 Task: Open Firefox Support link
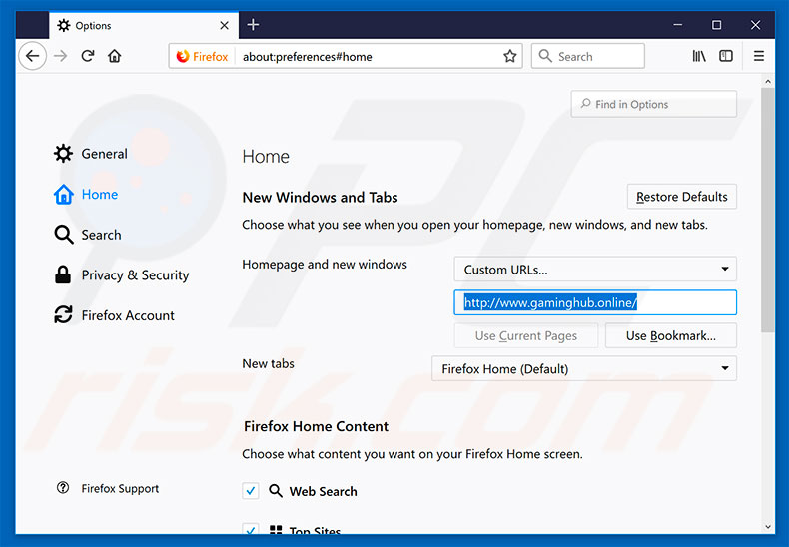[120, 488]
